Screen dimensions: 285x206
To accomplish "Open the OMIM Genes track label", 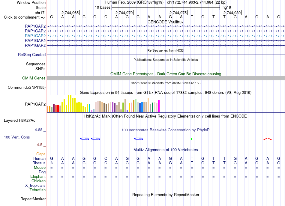I will [34, 78].
